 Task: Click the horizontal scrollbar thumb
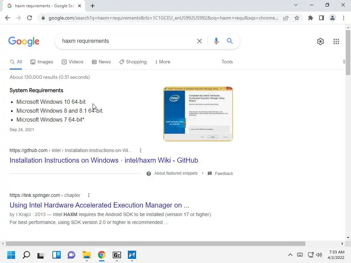[x=156, y=243]
